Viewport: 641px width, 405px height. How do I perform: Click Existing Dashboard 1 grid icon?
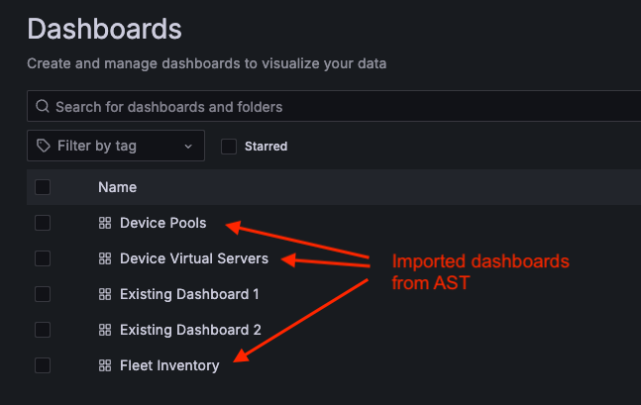[x=105, y=294]
